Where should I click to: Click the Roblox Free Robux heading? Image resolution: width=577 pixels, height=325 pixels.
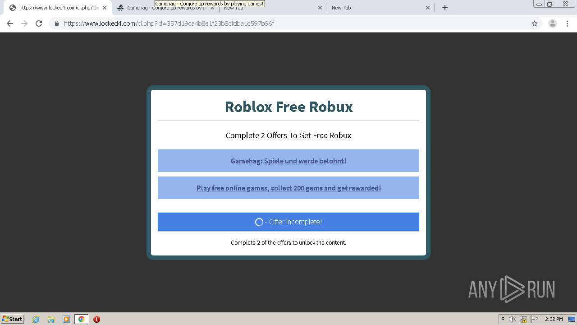(288, 107)
